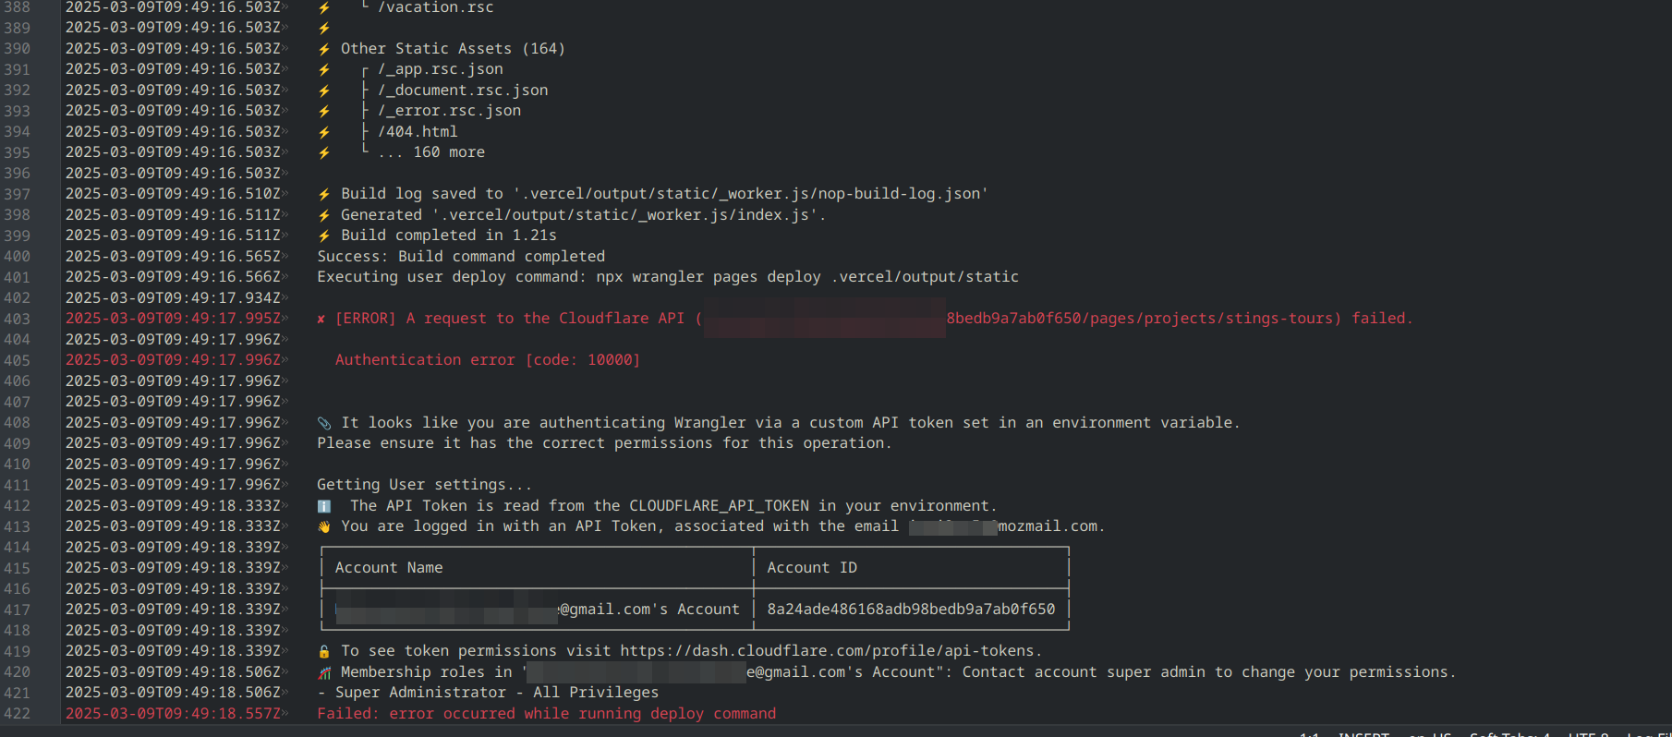Click line number 403 in the gutter
The image size is (1672, 737).
point(17,319)
